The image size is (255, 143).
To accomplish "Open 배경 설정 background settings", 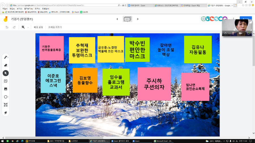I will click(x=38, y=27).
